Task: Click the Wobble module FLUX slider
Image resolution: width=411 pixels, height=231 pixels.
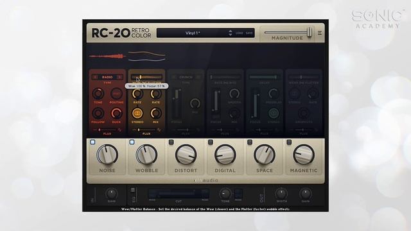Action: pyautogui.click(x=144, y=130)
